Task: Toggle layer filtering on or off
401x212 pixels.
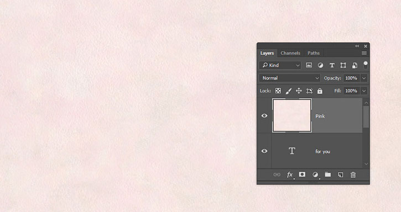Action: [366, 65]
